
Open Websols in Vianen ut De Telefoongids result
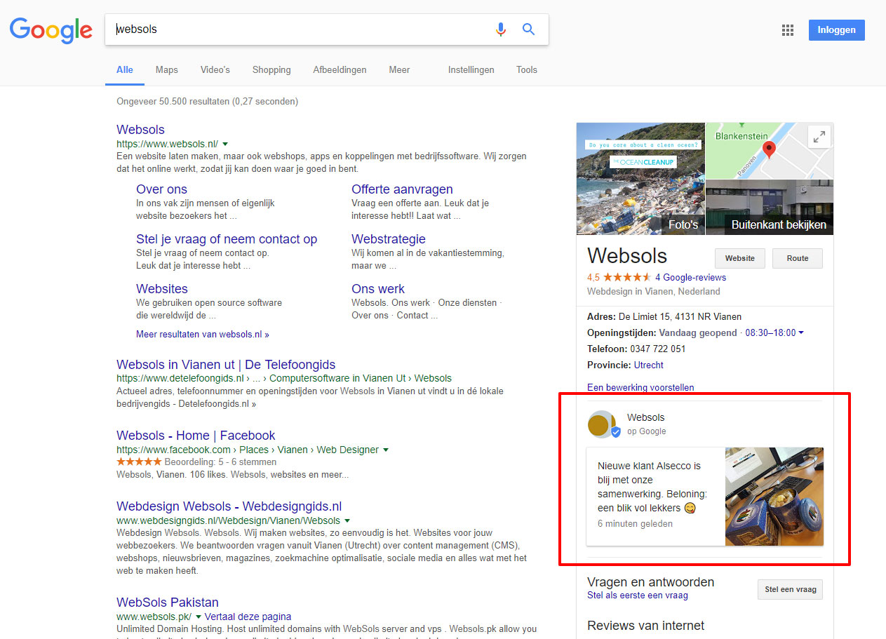click(226, 365)
